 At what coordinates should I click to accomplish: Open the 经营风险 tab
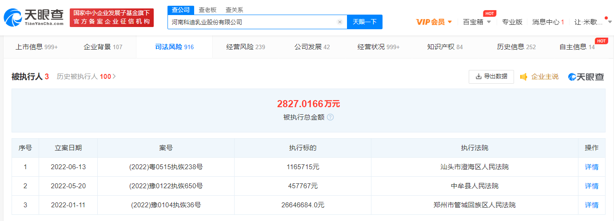point(245,47)
